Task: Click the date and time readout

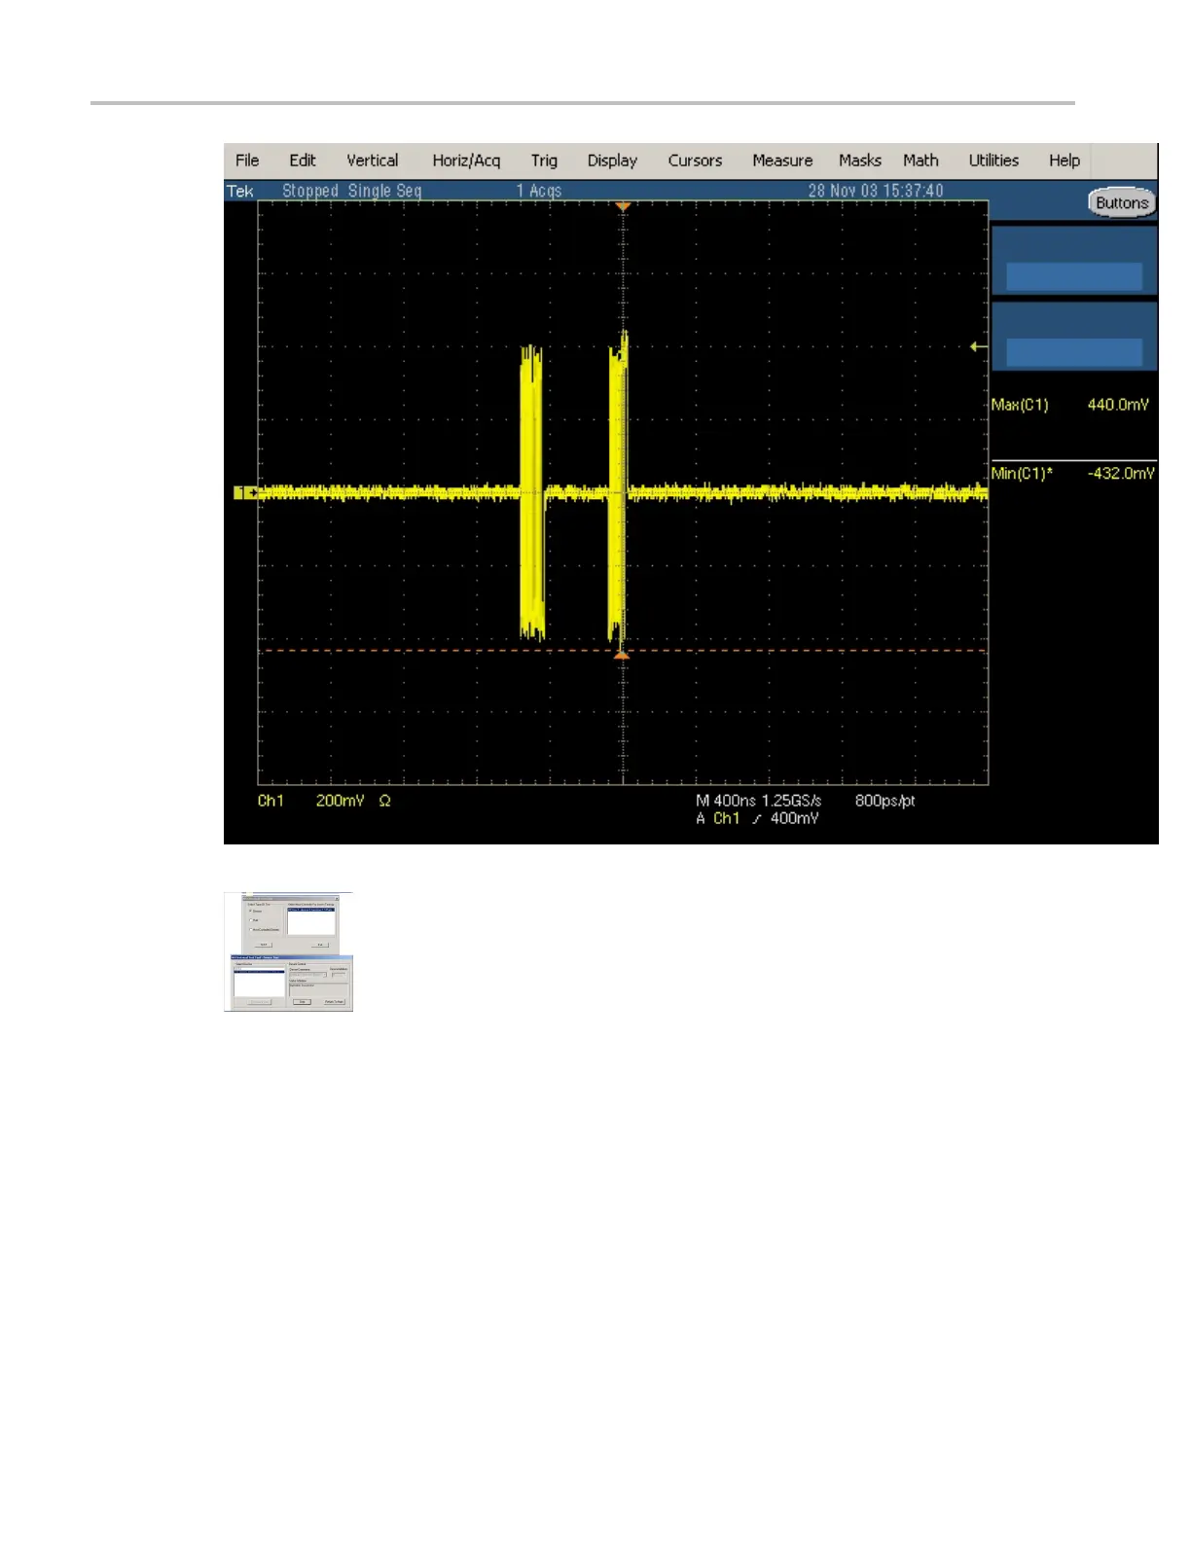Action: [876, 191]
